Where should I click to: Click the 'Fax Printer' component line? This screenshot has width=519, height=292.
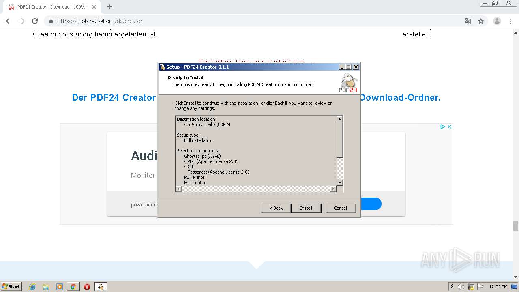(195, 182)
